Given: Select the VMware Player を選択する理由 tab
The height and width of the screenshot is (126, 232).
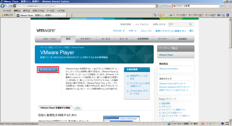Looking at the screenshot, I should (x=55, y=108).
